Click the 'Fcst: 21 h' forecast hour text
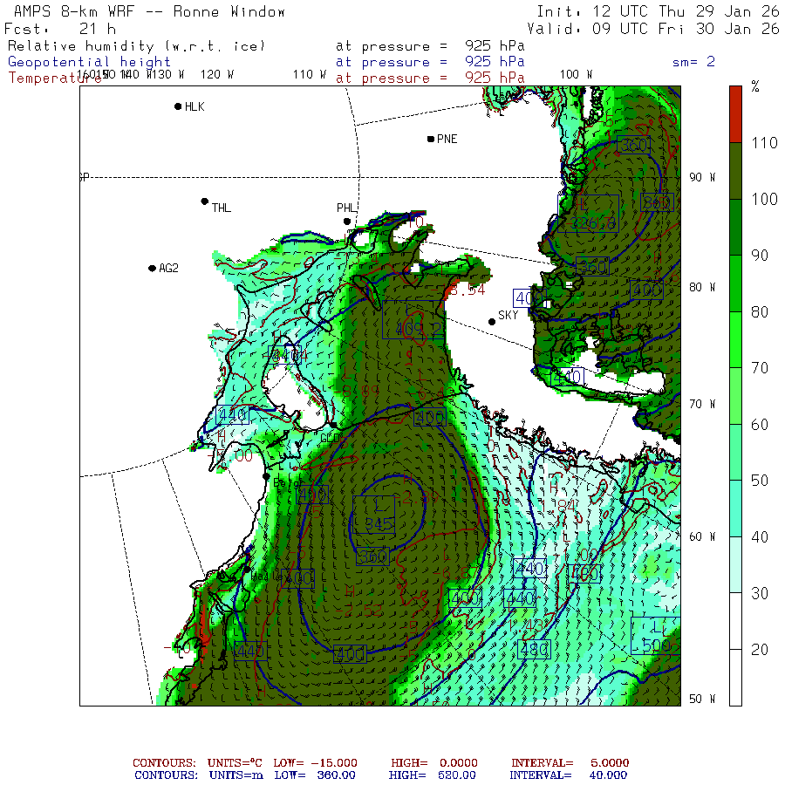 (x=60, y=29)
